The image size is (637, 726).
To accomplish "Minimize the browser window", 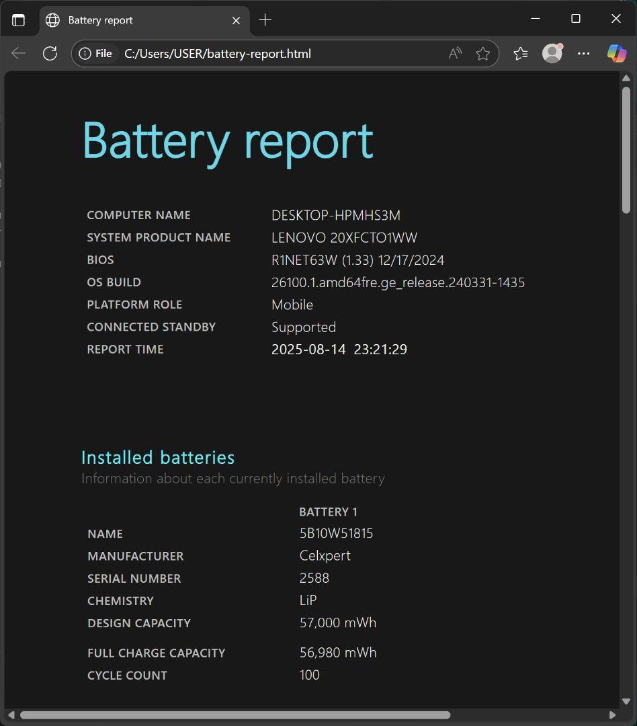I will pos(536,19).
